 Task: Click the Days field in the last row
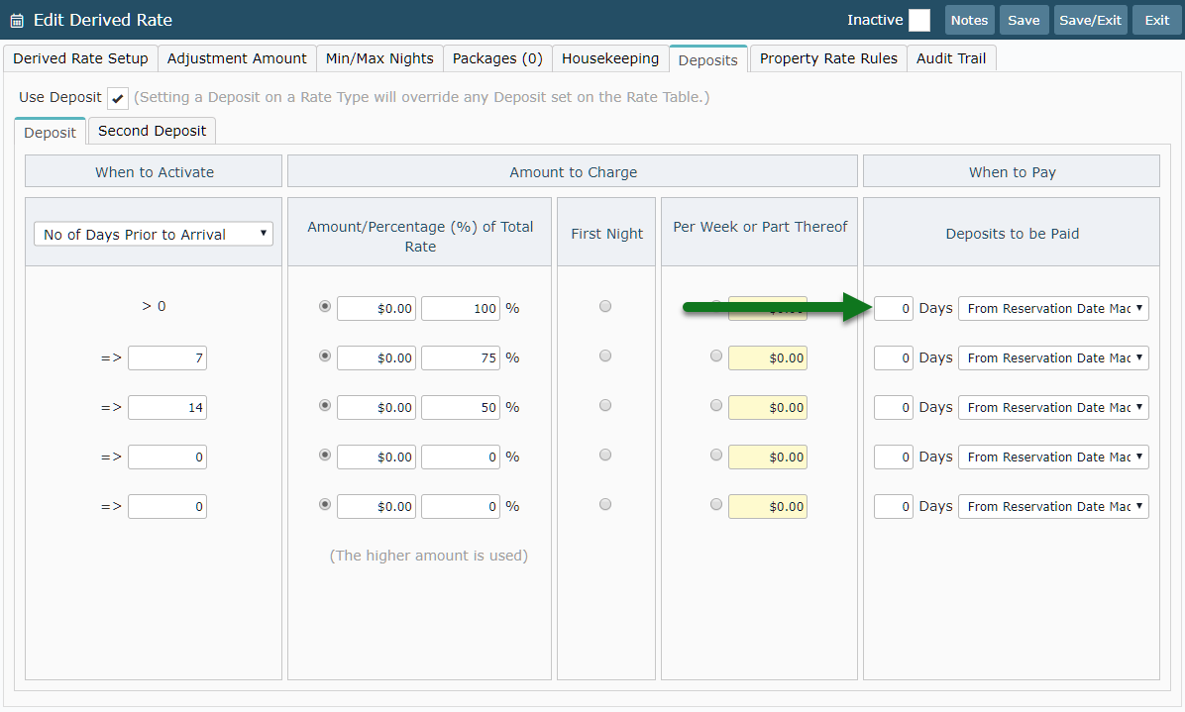[x=894, y=507]
